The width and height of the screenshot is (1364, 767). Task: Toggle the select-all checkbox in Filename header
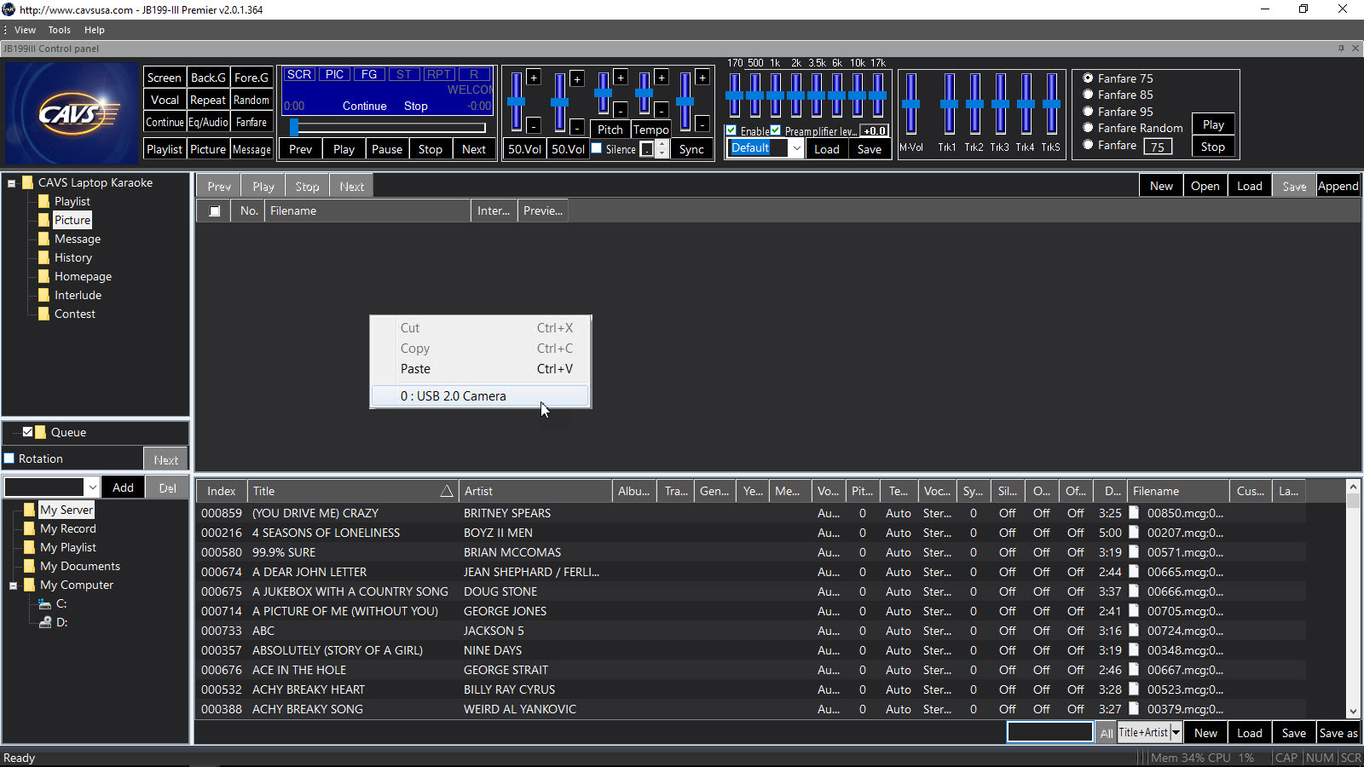215,210
